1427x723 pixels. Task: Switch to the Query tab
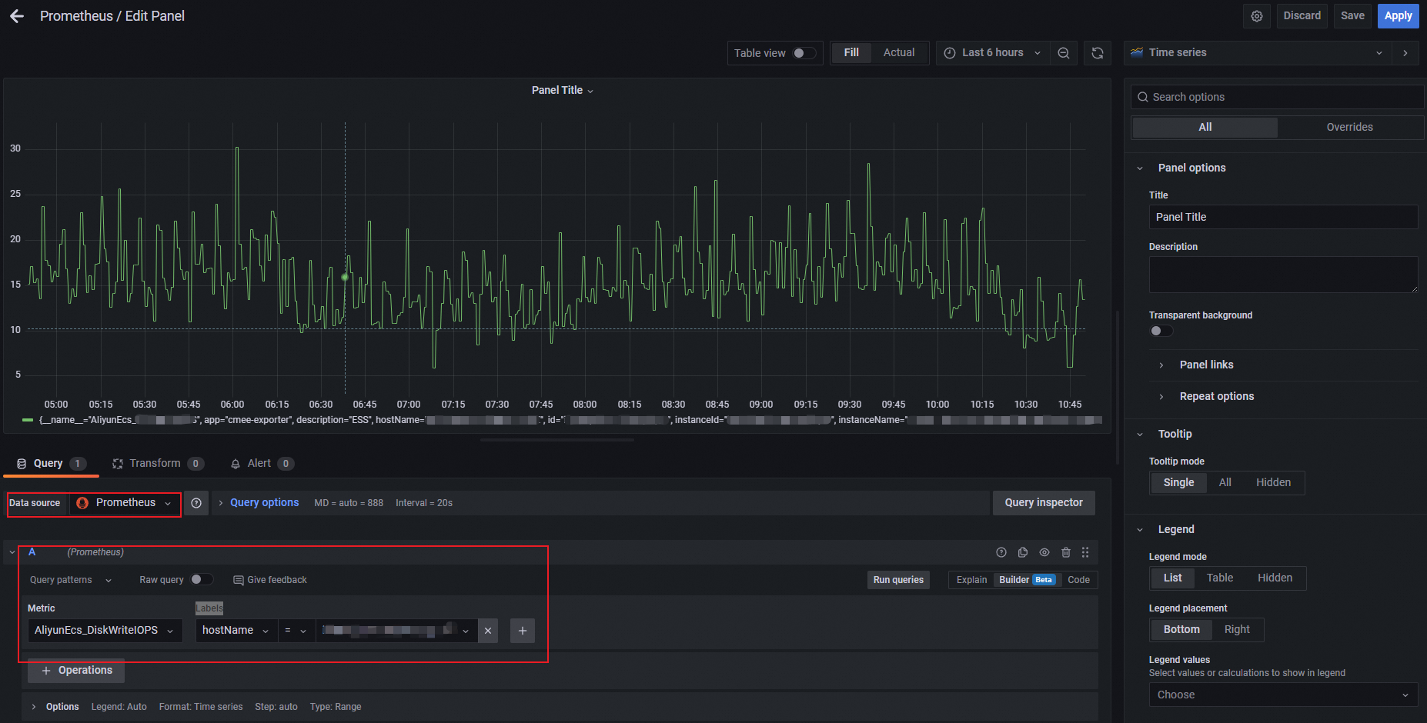click(x=52, y=464)
